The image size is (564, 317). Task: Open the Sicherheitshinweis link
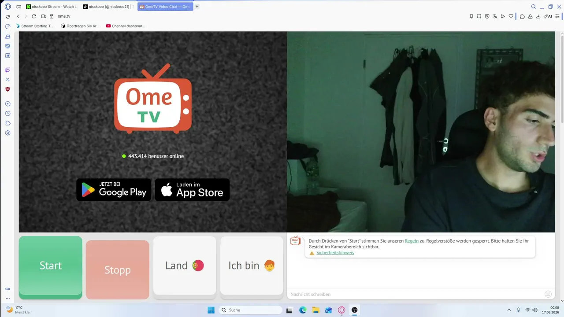click(x=335, y=253)
